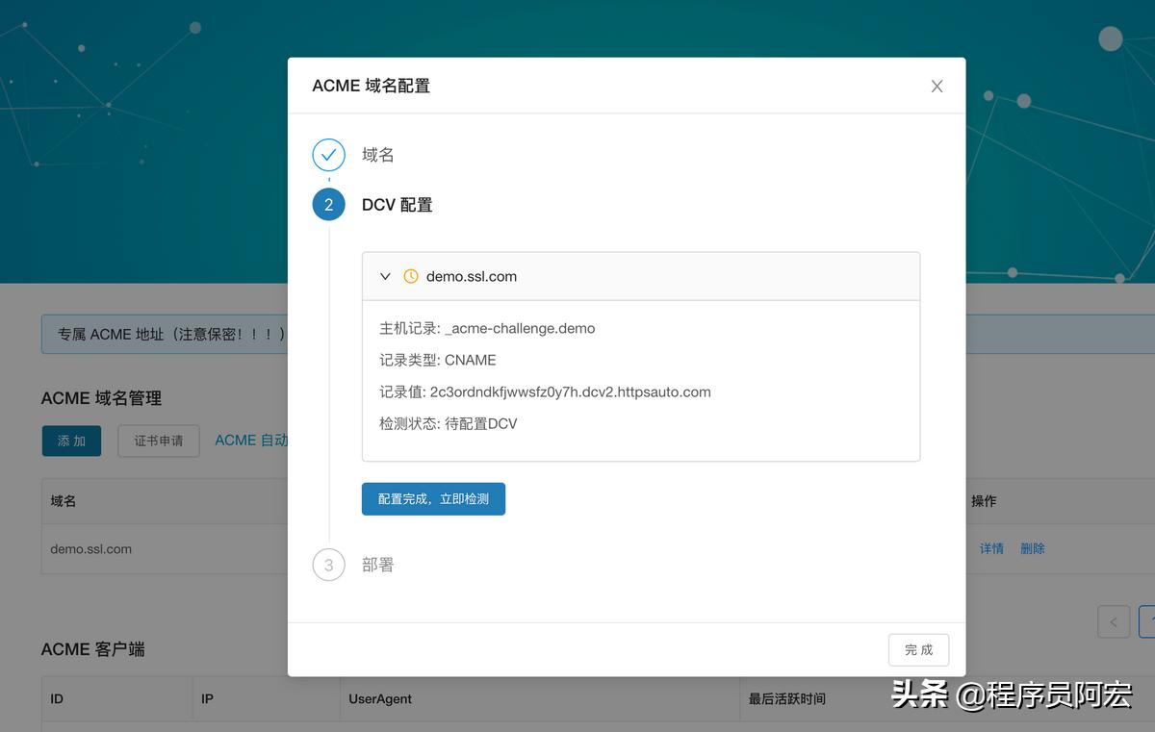This screenshot has width=1155, height=732.
Task: Click the gray step 3 circle beside 部署
Action: coord(328,566)
